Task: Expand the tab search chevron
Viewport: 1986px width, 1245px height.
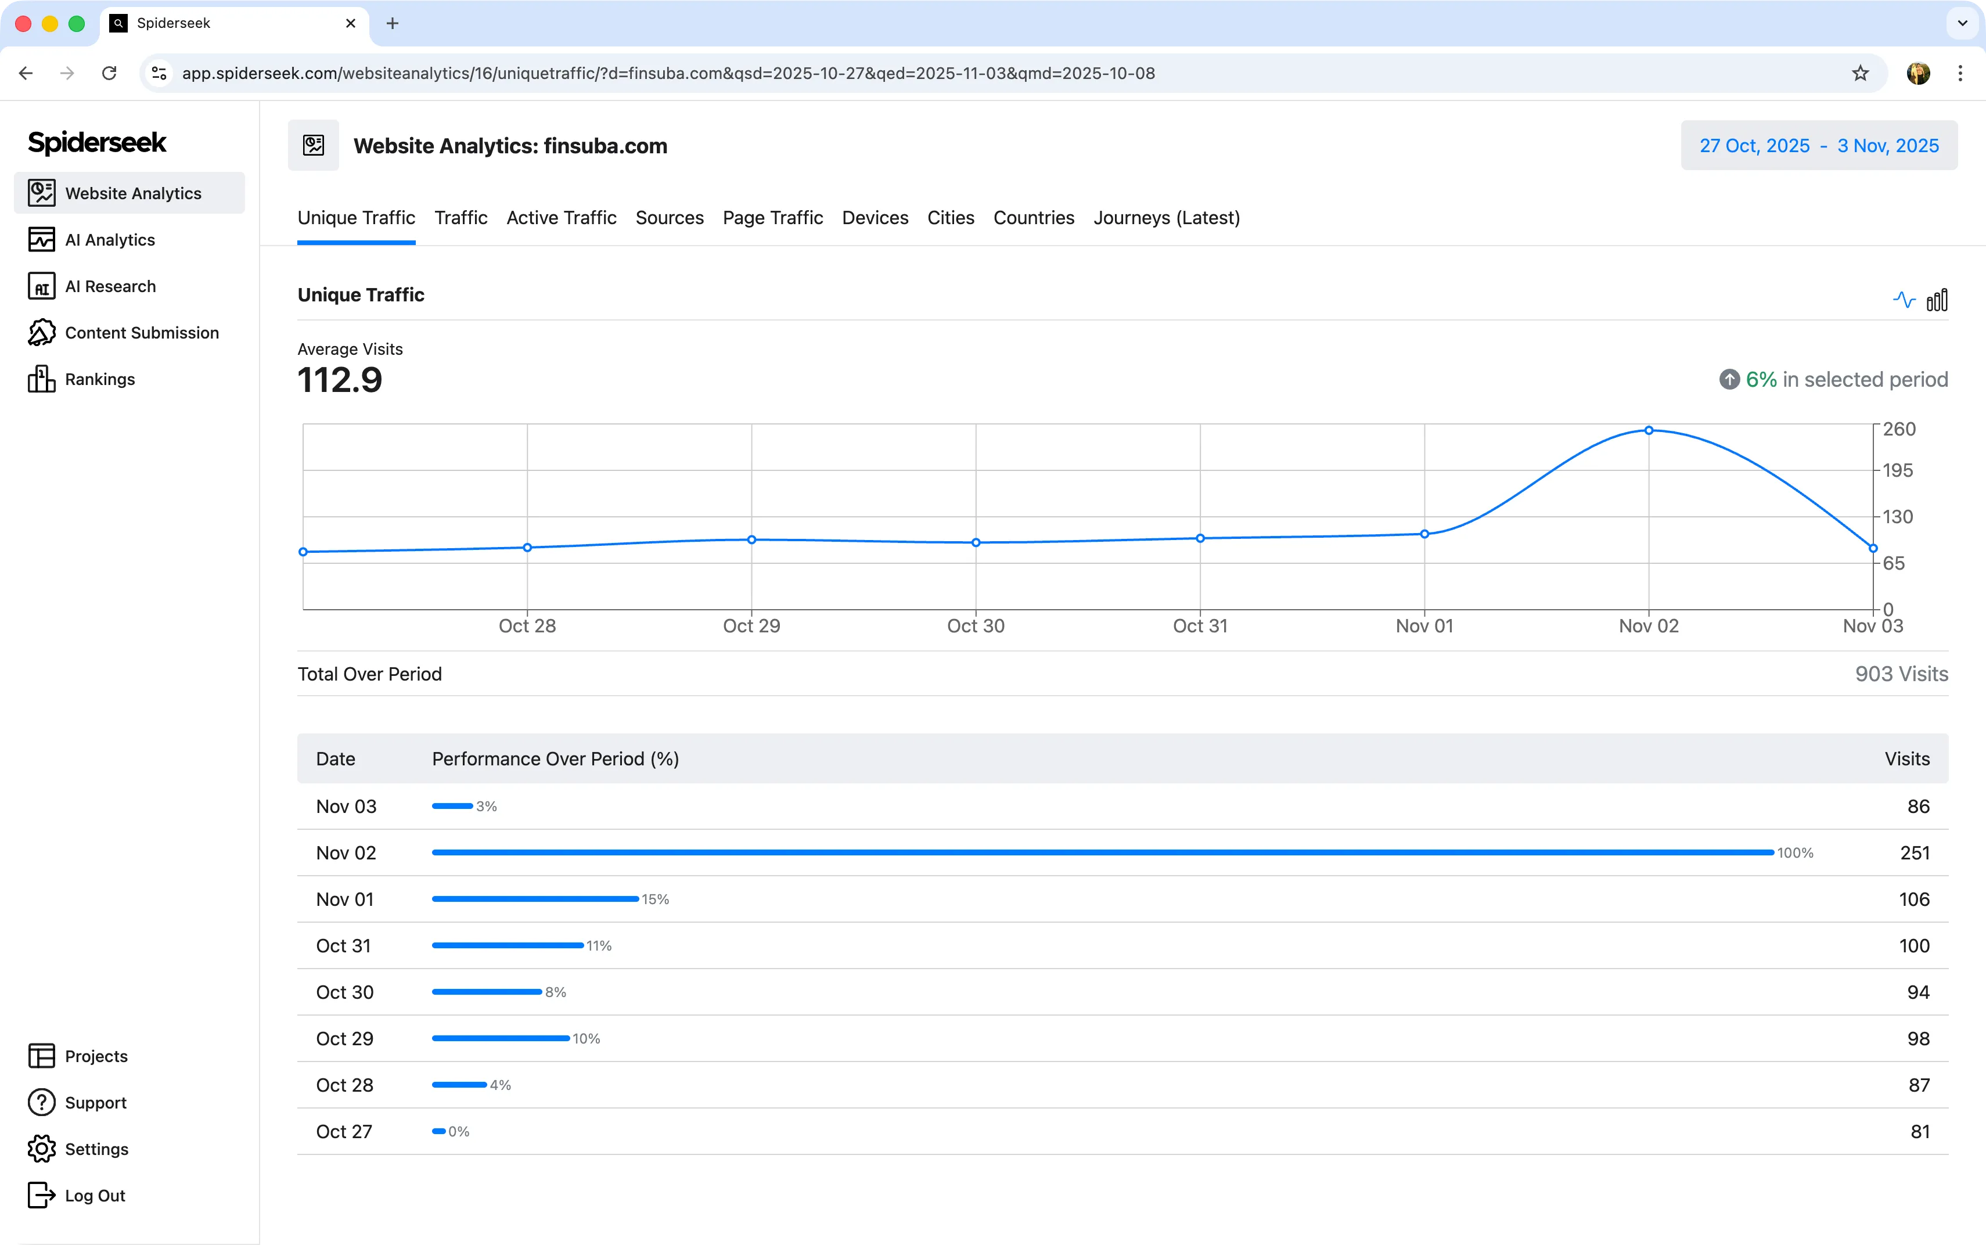Action: [x=1962, y=23]
